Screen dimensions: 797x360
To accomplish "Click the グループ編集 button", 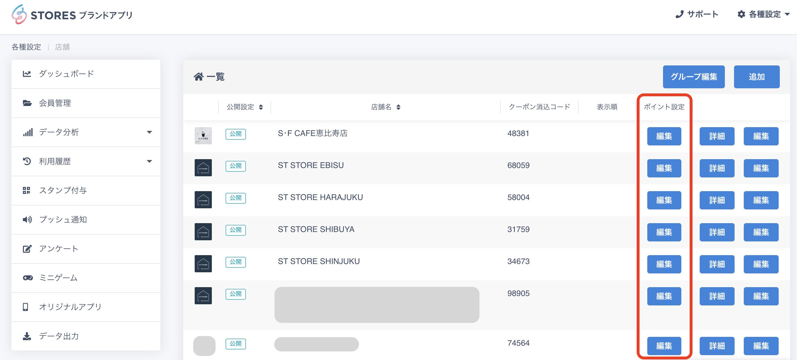I will point(693,77).
